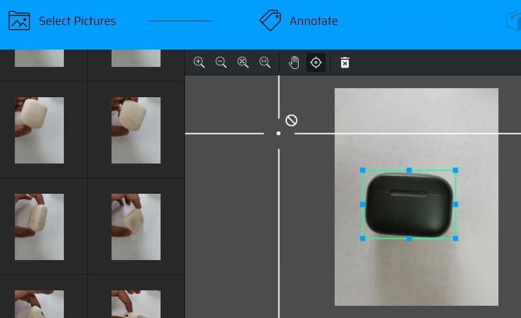Click the bottom-right bounding box handle
The height and width of the screenshot is (318, 521).
455,238
